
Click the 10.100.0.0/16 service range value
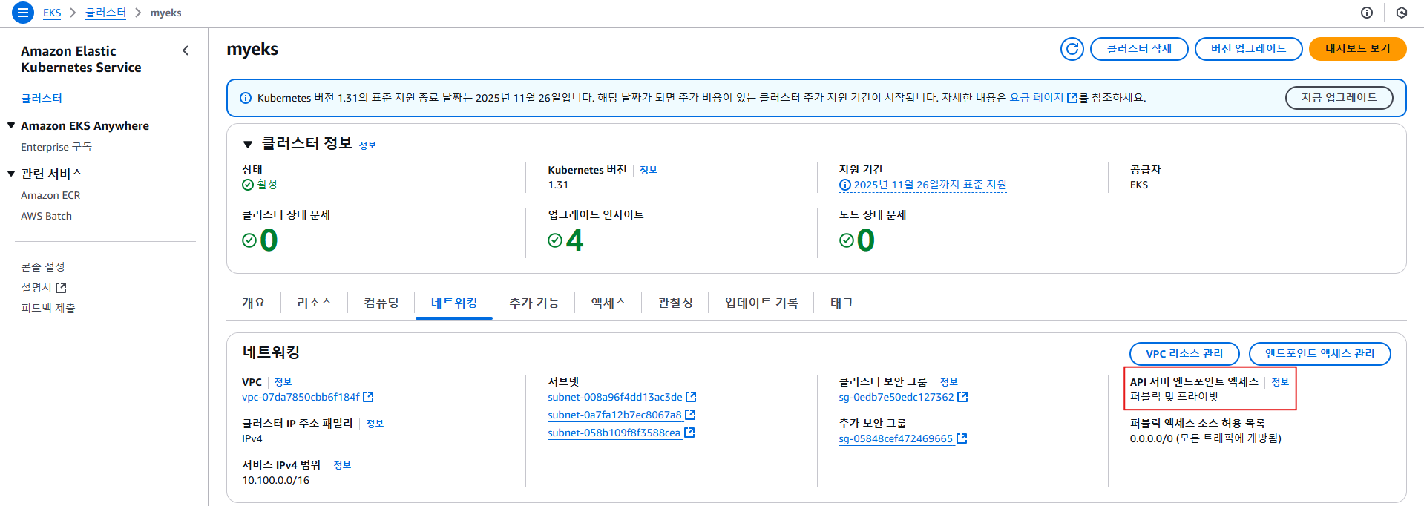coord(275,480)
